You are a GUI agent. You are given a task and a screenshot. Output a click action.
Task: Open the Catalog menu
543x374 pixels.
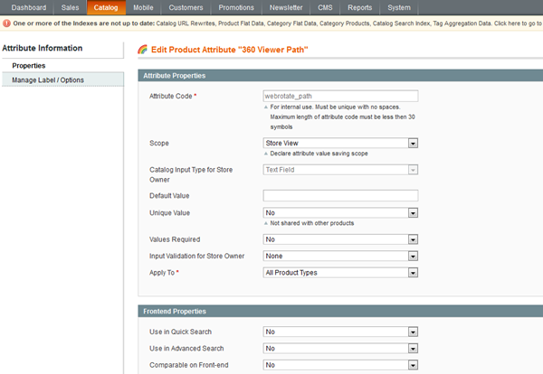(104, 7)
